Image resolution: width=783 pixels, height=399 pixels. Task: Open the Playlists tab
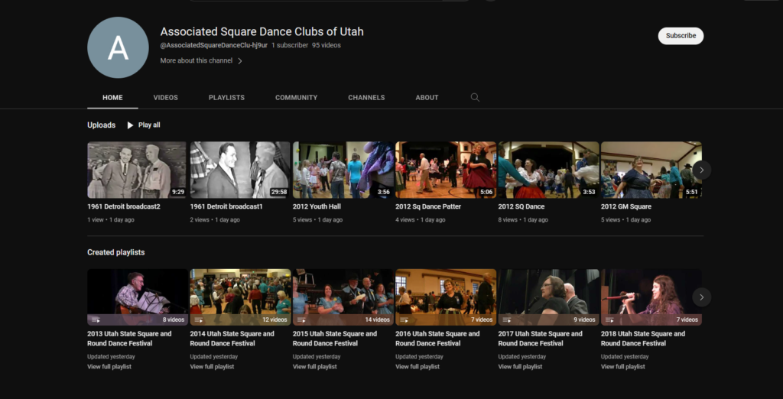coord(226,97)
